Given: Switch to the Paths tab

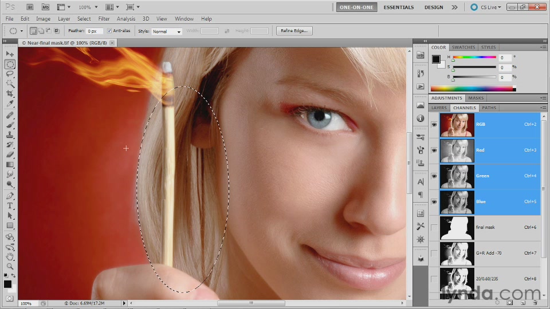Looking at the screenshot, I should pyautogui.click(x=489, y=108).
